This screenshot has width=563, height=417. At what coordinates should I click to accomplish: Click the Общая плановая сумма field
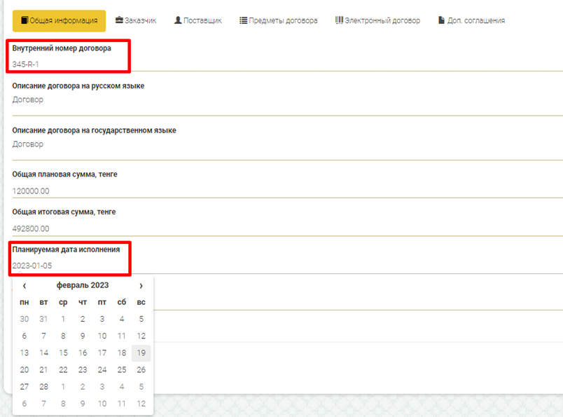280,191
